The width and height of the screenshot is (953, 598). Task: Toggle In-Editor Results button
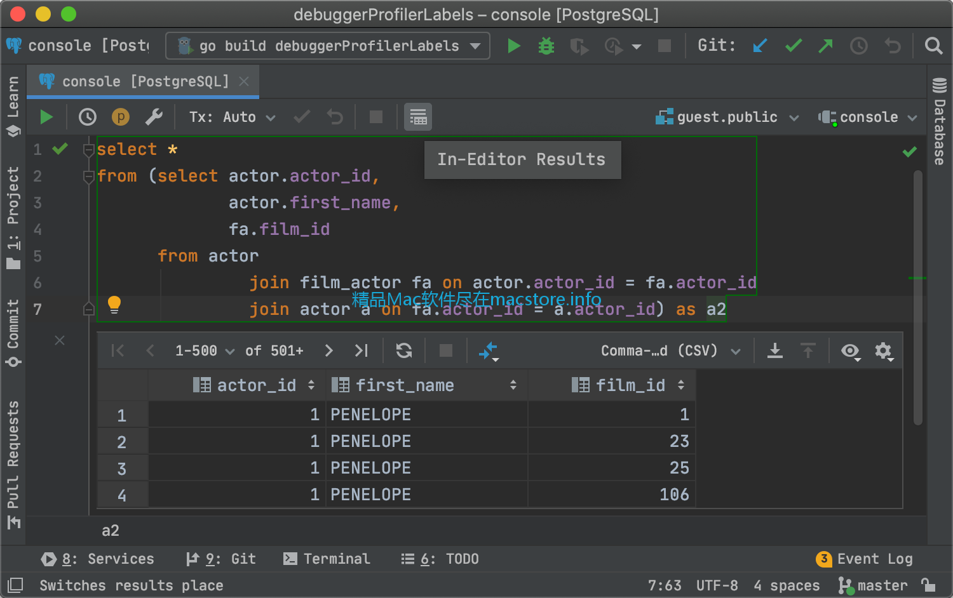pos(418,117)
